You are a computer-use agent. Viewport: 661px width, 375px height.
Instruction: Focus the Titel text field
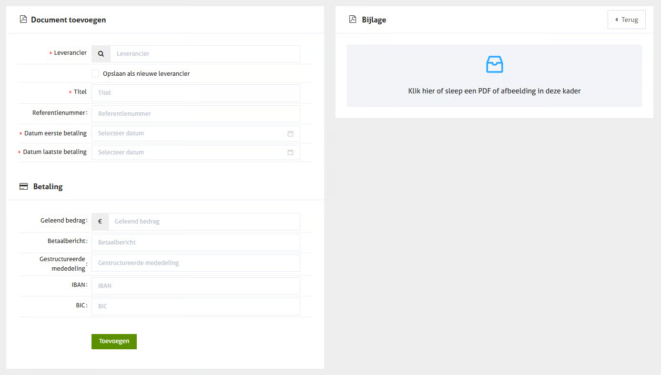[195, 93]
